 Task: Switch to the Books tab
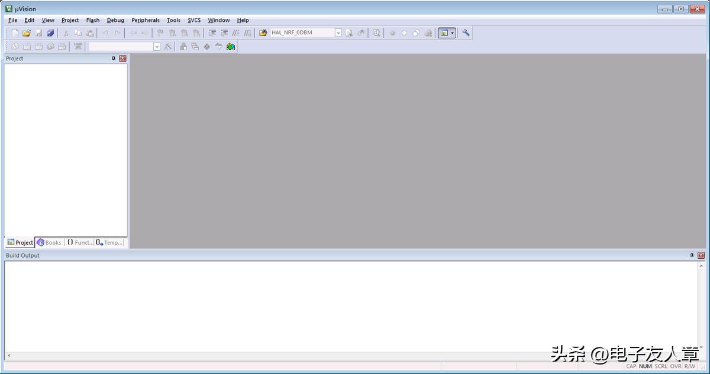tap(49, 242)
